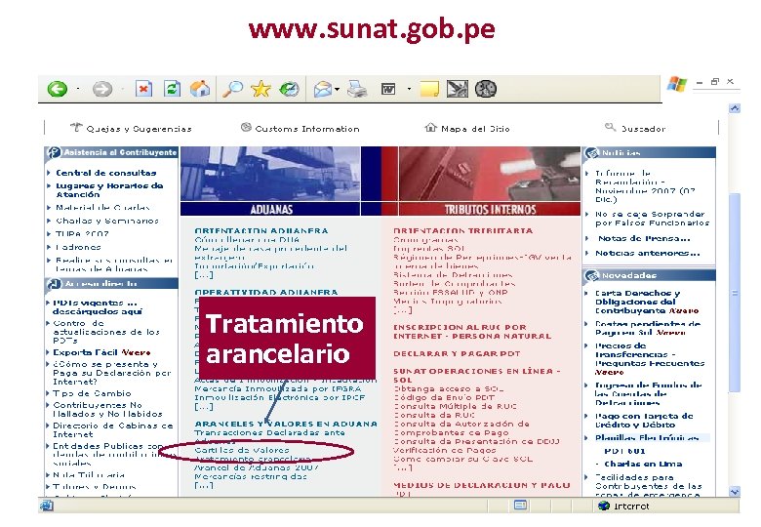Open INSCRIPCION AL RUC POR INTERNET link
The height and width of the screenshot is (527, 761).
pos(472,332)
